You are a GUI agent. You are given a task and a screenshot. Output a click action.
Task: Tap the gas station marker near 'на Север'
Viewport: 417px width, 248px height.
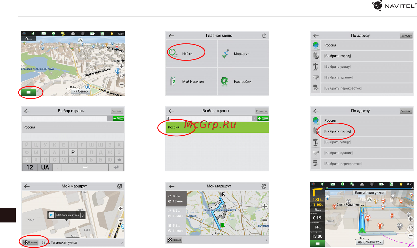click(x=88, y=87)
